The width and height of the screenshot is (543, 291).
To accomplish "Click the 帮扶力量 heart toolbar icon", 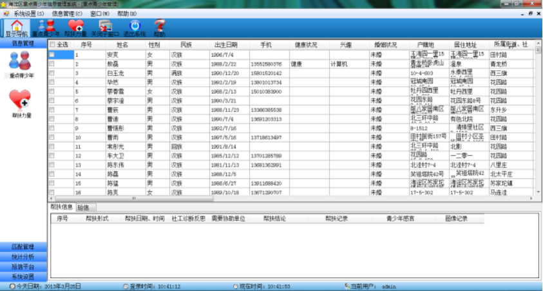I will click(x=76, y=26).
